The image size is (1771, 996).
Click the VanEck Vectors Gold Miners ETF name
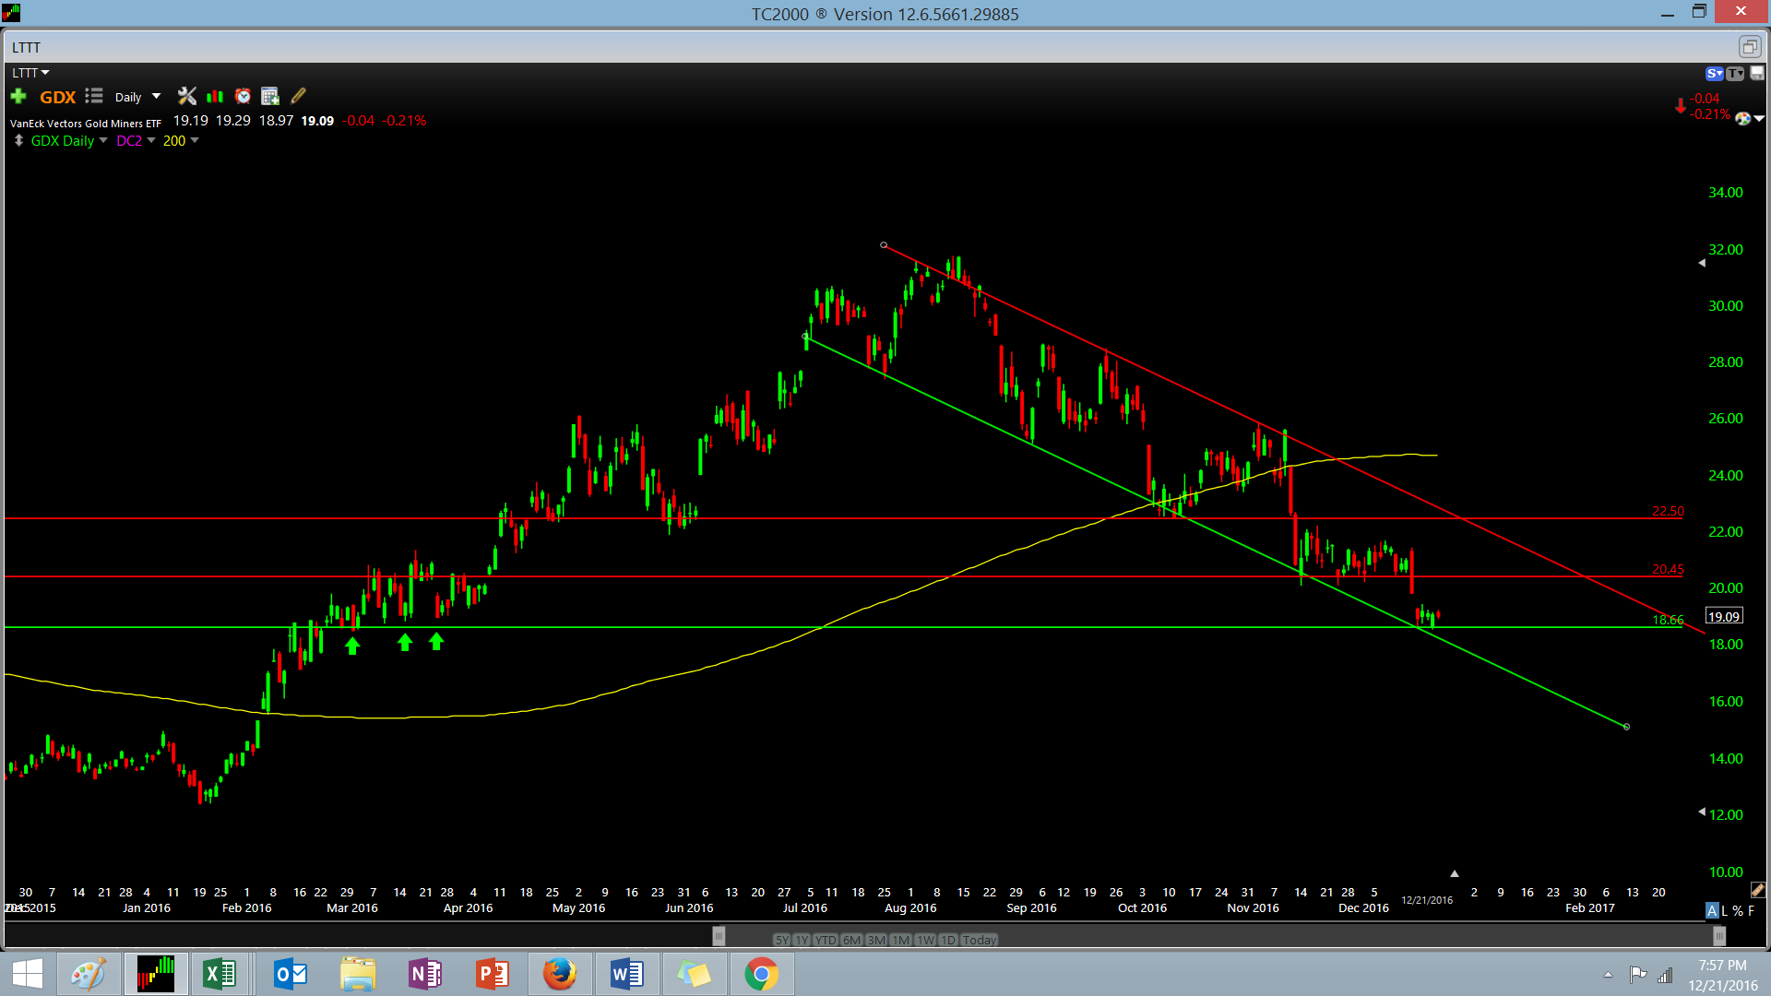point(86,123)
